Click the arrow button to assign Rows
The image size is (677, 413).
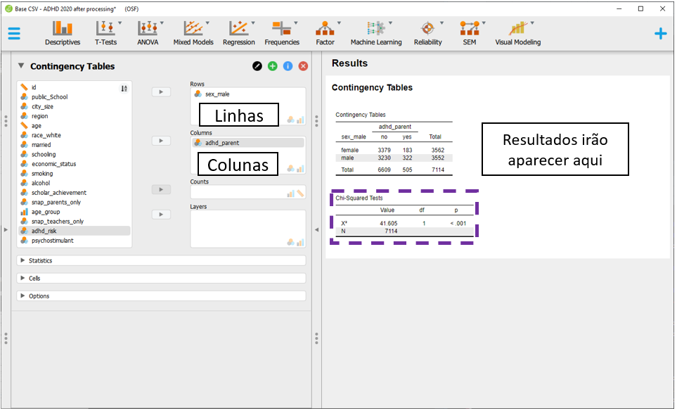pyautogui.click(x=161, y=91)
